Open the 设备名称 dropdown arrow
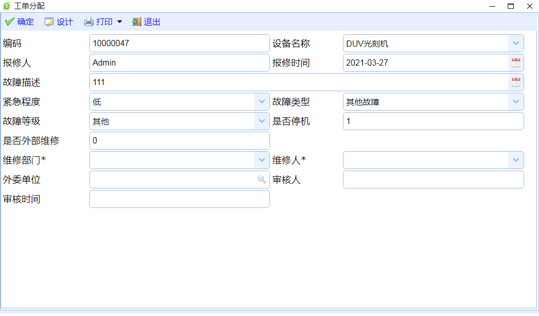This screenshot has height=316, width=539. [515, 43]
